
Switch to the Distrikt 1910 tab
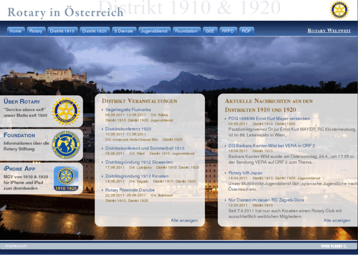click(62, 31)
